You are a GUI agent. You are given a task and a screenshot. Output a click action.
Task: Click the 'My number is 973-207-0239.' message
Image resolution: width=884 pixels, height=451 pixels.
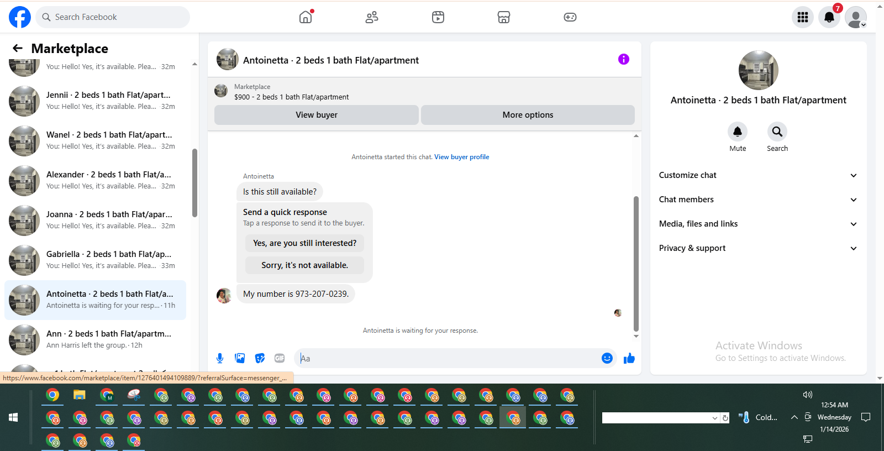(x=296, y=294)
